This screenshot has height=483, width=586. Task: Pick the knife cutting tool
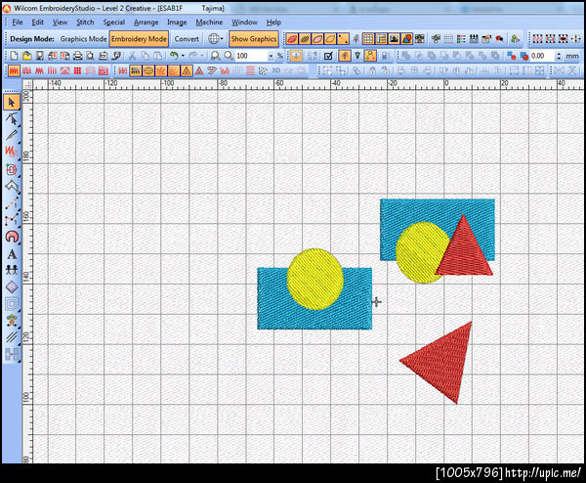click(12, 136)
